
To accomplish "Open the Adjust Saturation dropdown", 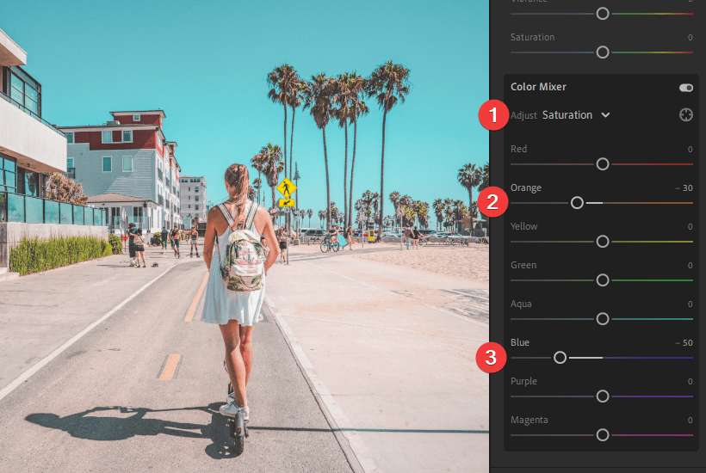I will click(x=575, y=115).
